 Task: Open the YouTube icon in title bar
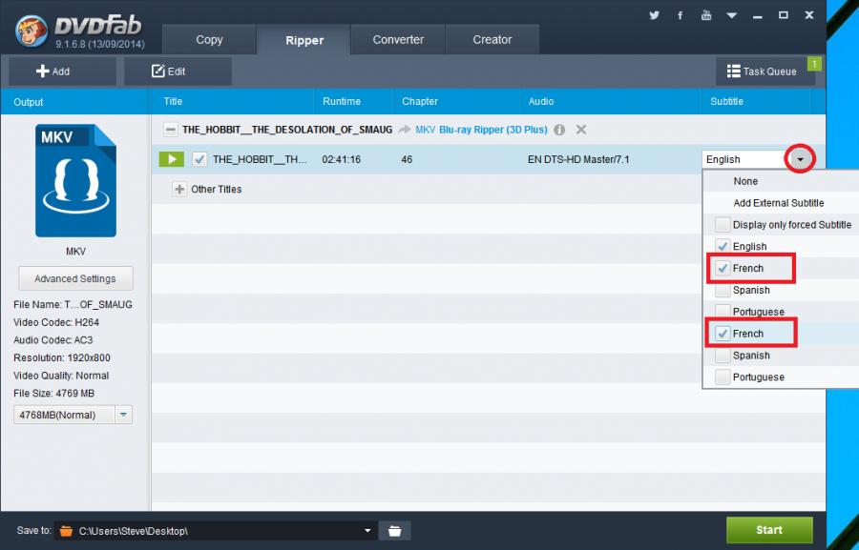[x=705, y=15]
